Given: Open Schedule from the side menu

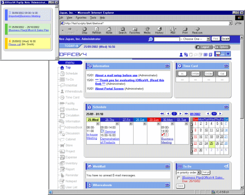Looking at the screenshot, I should (x=69, y=73).
